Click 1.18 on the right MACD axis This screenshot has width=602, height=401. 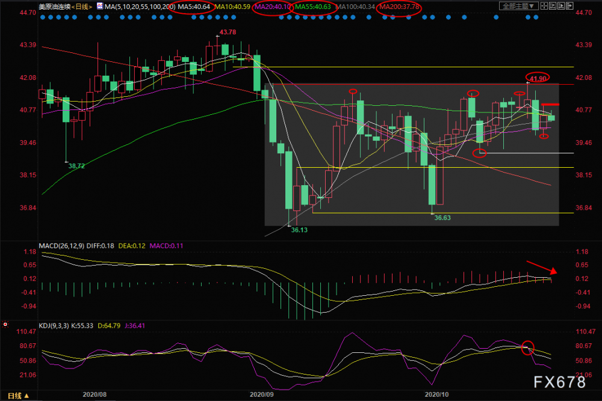click(x=582, y=252)
